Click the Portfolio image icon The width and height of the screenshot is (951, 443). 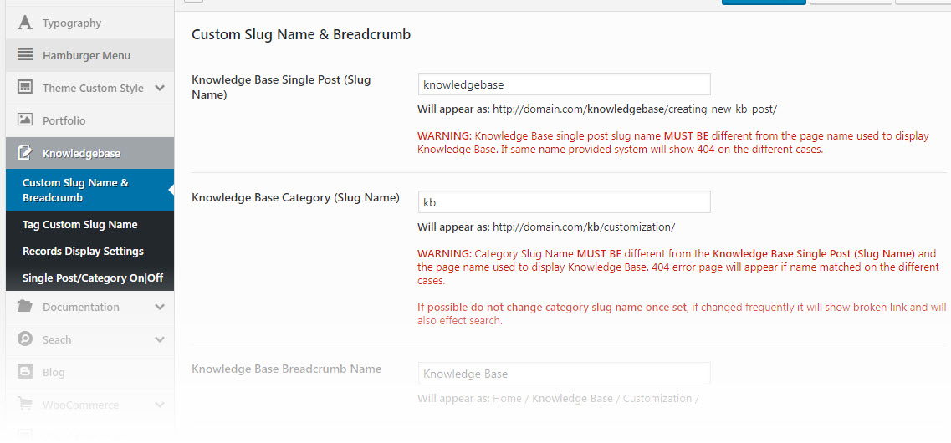tap(25, 120)
